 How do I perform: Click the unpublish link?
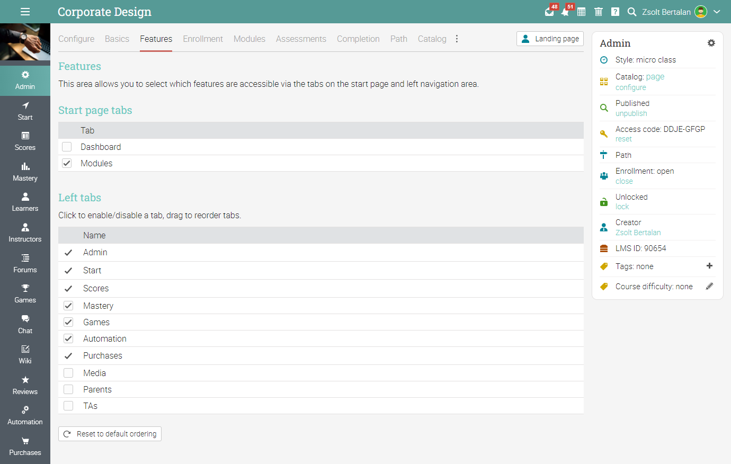tap(631, 113)
